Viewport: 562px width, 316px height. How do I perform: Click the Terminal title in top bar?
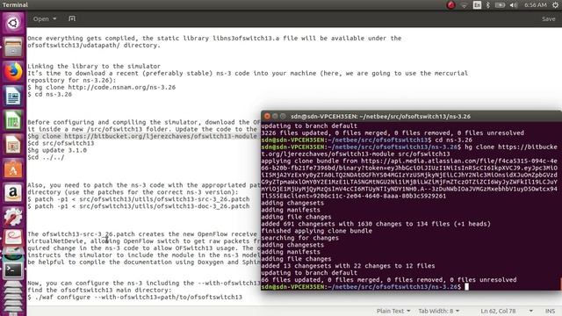tap(15, 5)
